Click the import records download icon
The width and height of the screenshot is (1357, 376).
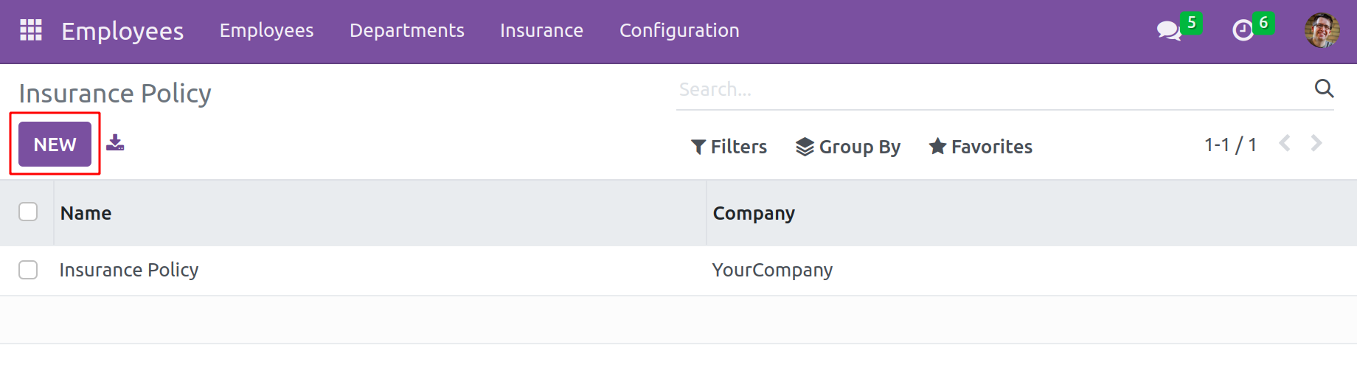click(115, 143)
